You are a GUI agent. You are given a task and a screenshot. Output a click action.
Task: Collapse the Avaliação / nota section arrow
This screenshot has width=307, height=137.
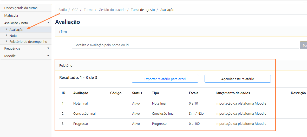tap(48, 23)
